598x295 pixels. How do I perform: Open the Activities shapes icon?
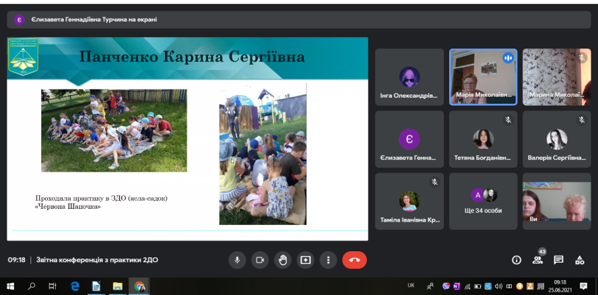pyautogui.click(x=579, y=260)
